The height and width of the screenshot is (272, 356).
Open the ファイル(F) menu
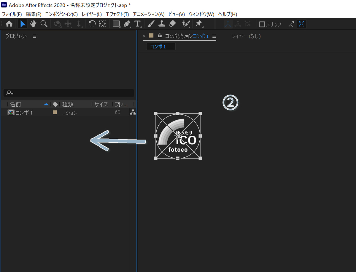pos(12,14)
